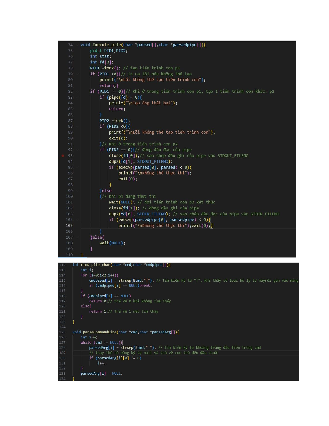This screenshot has width=329, height=426.
Task: Click 'close(fd[0]);' on line 93
Action: click(124, 156)
